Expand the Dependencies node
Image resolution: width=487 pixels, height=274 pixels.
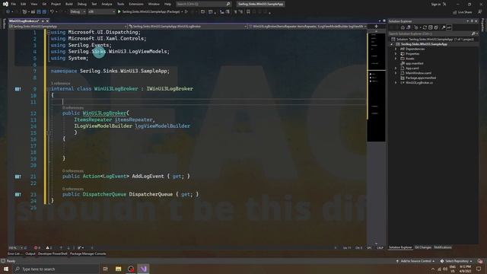point(396,49)
